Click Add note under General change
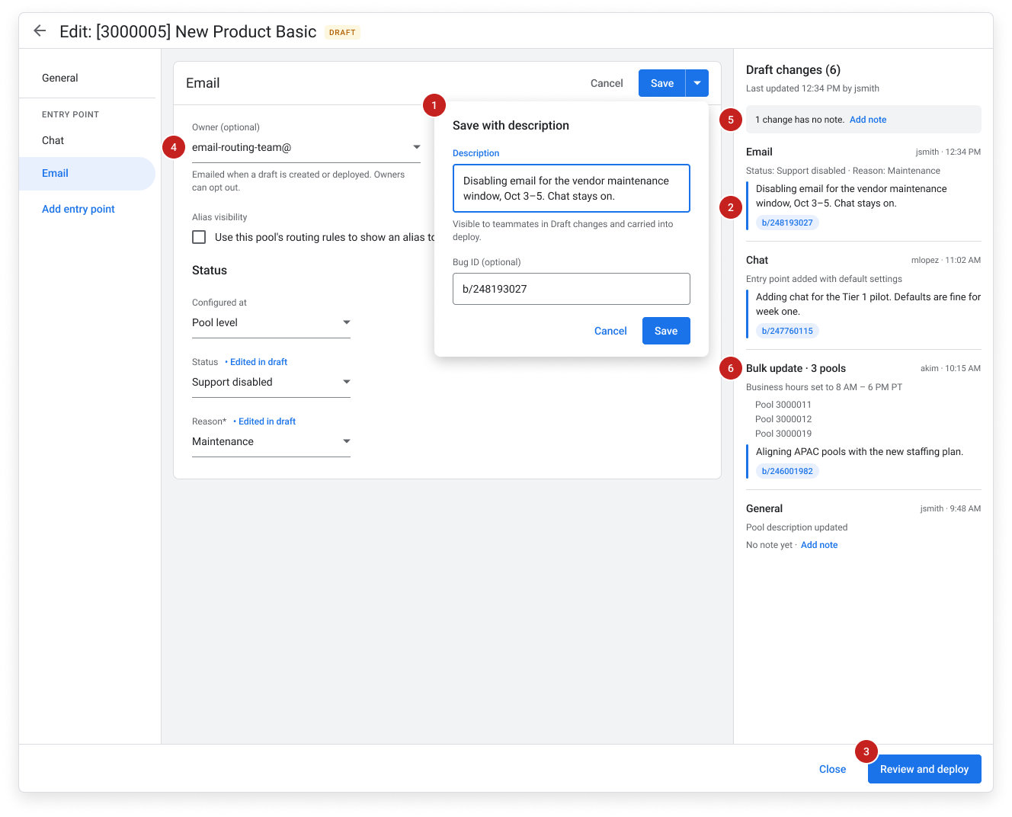The width and height of the screenshot is (1012, 817). coord(819,545)
